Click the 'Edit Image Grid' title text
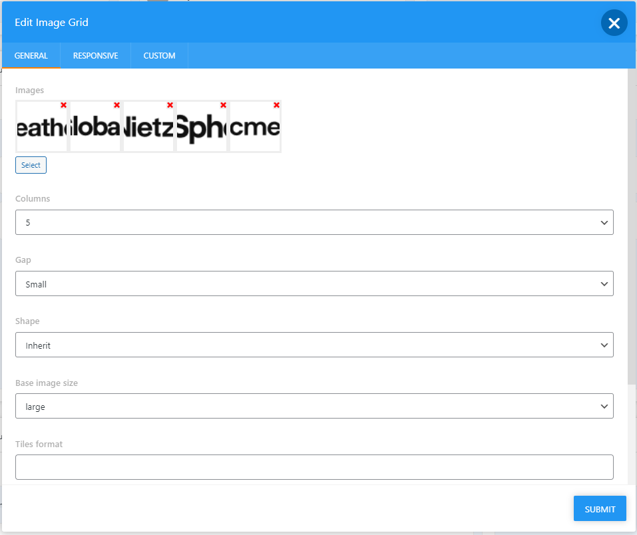The image size is (637, 535). pos(52,23)
